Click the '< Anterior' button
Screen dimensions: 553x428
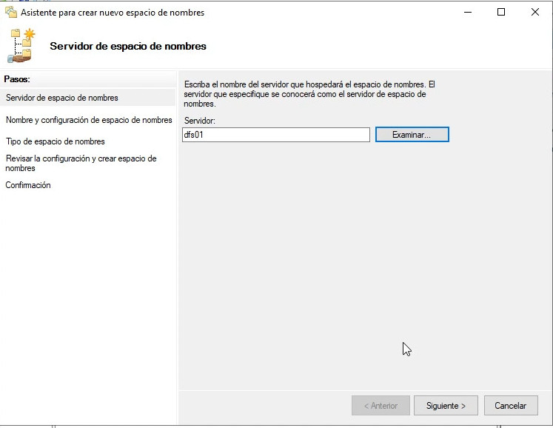(x=380, y=406)
